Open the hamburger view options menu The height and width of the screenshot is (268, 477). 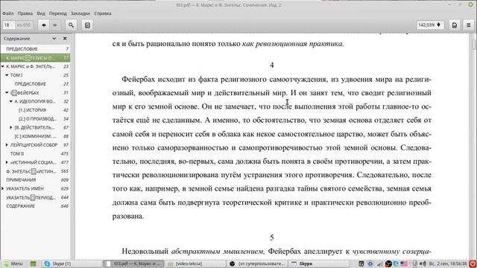point(469,25)
